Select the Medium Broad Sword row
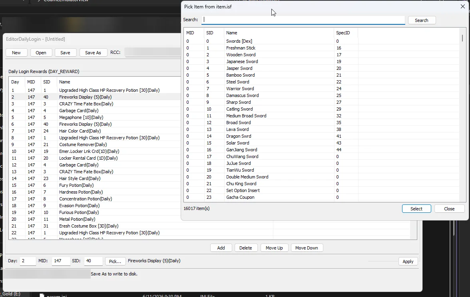This screenshot has width=470, height=297. (321, 116)
